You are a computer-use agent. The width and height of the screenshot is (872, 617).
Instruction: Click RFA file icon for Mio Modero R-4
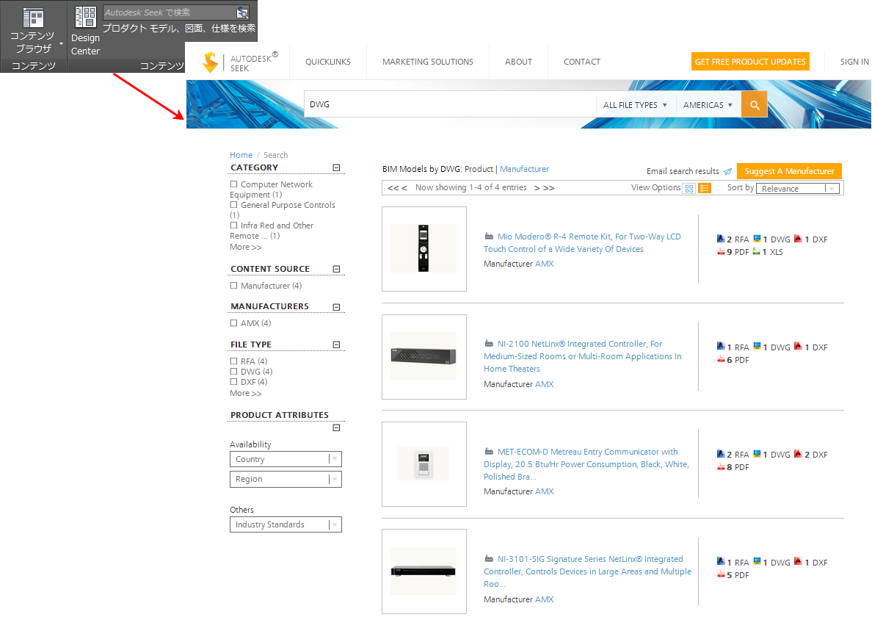[721, 239]
